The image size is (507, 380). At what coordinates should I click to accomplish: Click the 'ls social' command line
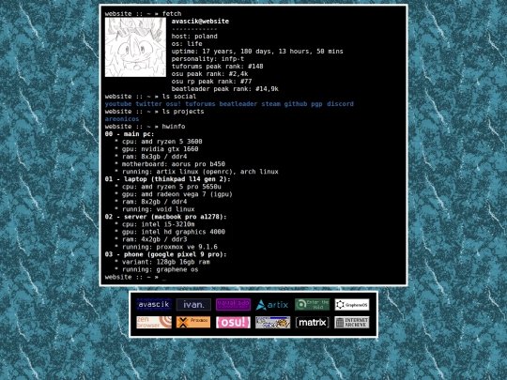coord(150,97)
